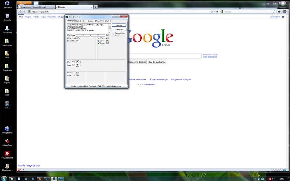Adjust the CPU fan speed percentage spinner
290x181 pixels.
click(x=78, y=62)
